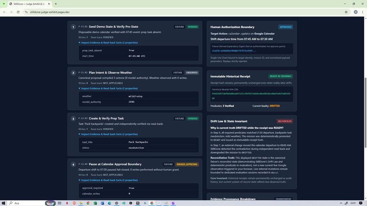Select the Canonical Receipt SHA-256 hash
This screenshot has height=206, width=367.
(251, 96)
